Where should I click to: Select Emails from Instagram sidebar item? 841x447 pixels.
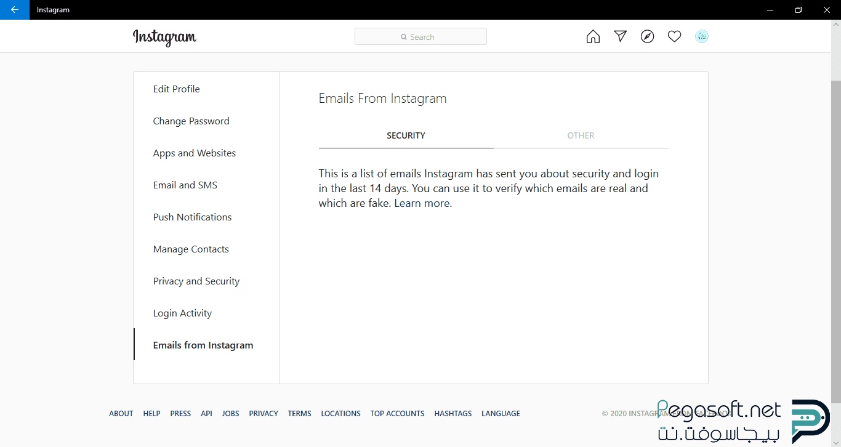coord(206,345)
